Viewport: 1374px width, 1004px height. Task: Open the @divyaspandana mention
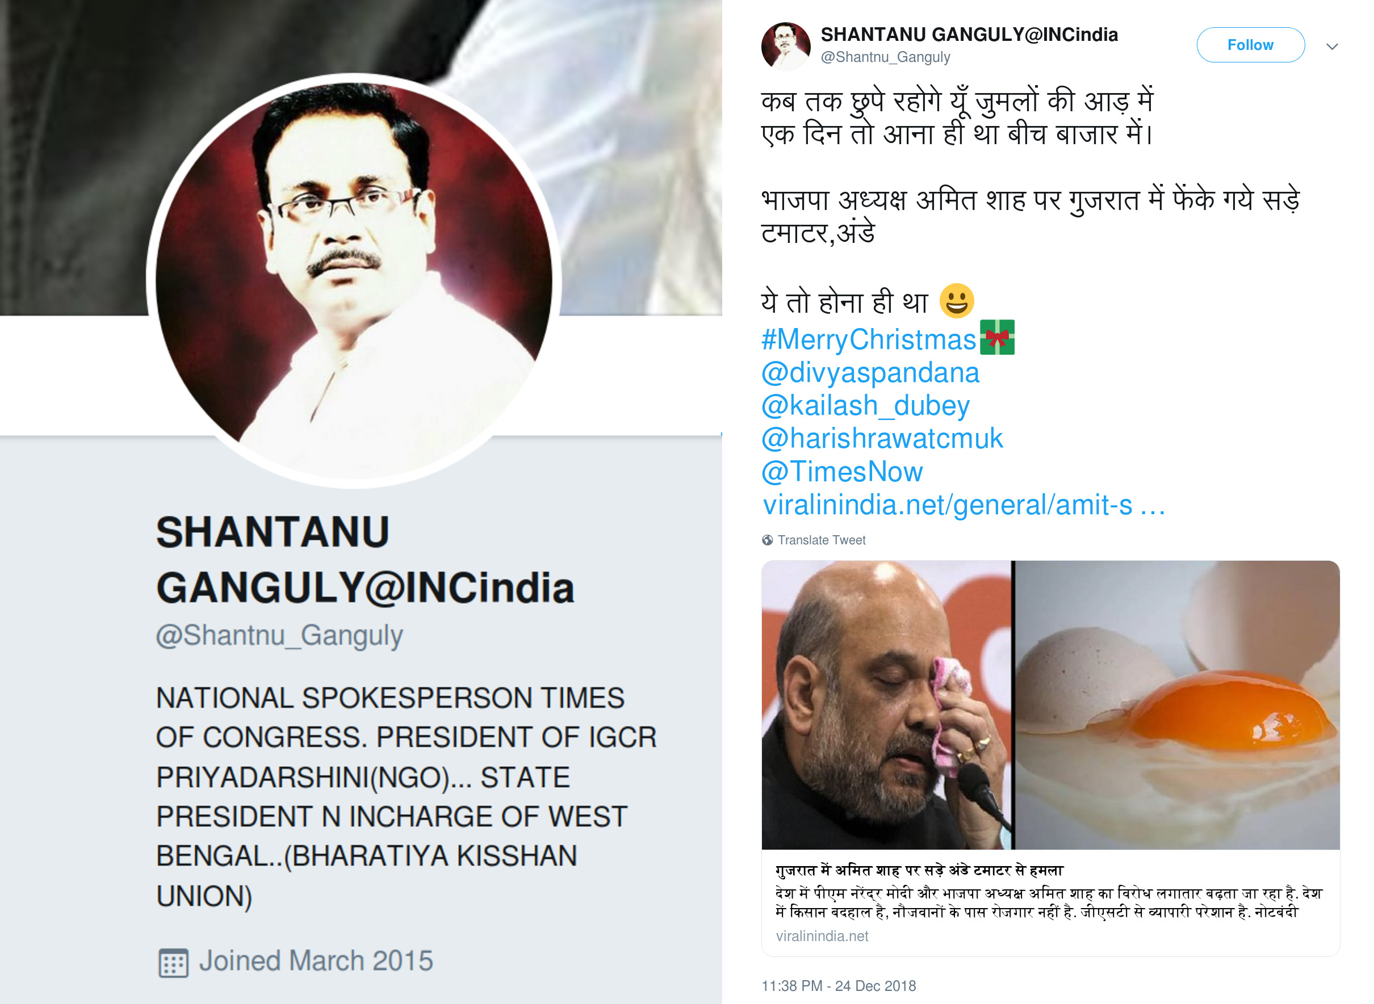pyautogui.click(x=870, y=372)
